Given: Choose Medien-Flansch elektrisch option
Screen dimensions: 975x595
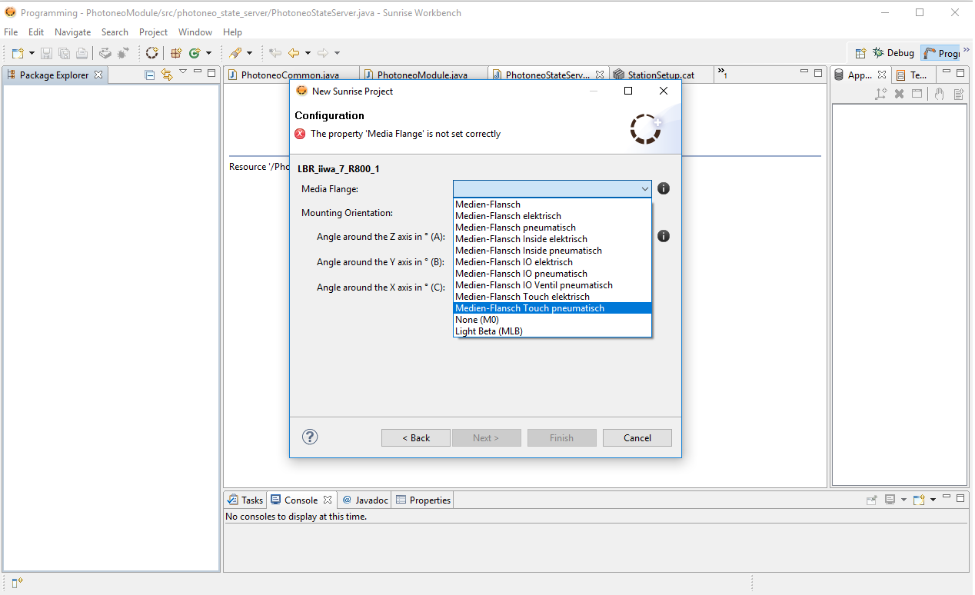Looking at the screenshot, I should coord(552,216).
